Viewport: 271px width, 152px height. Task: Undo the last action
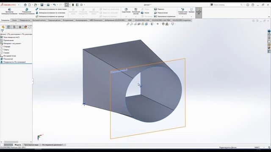click(54, 5)
